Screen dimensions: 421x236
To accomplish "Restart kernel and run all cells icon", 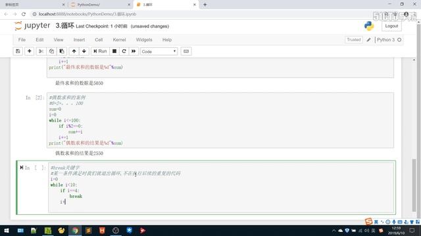I will [134, 51].
